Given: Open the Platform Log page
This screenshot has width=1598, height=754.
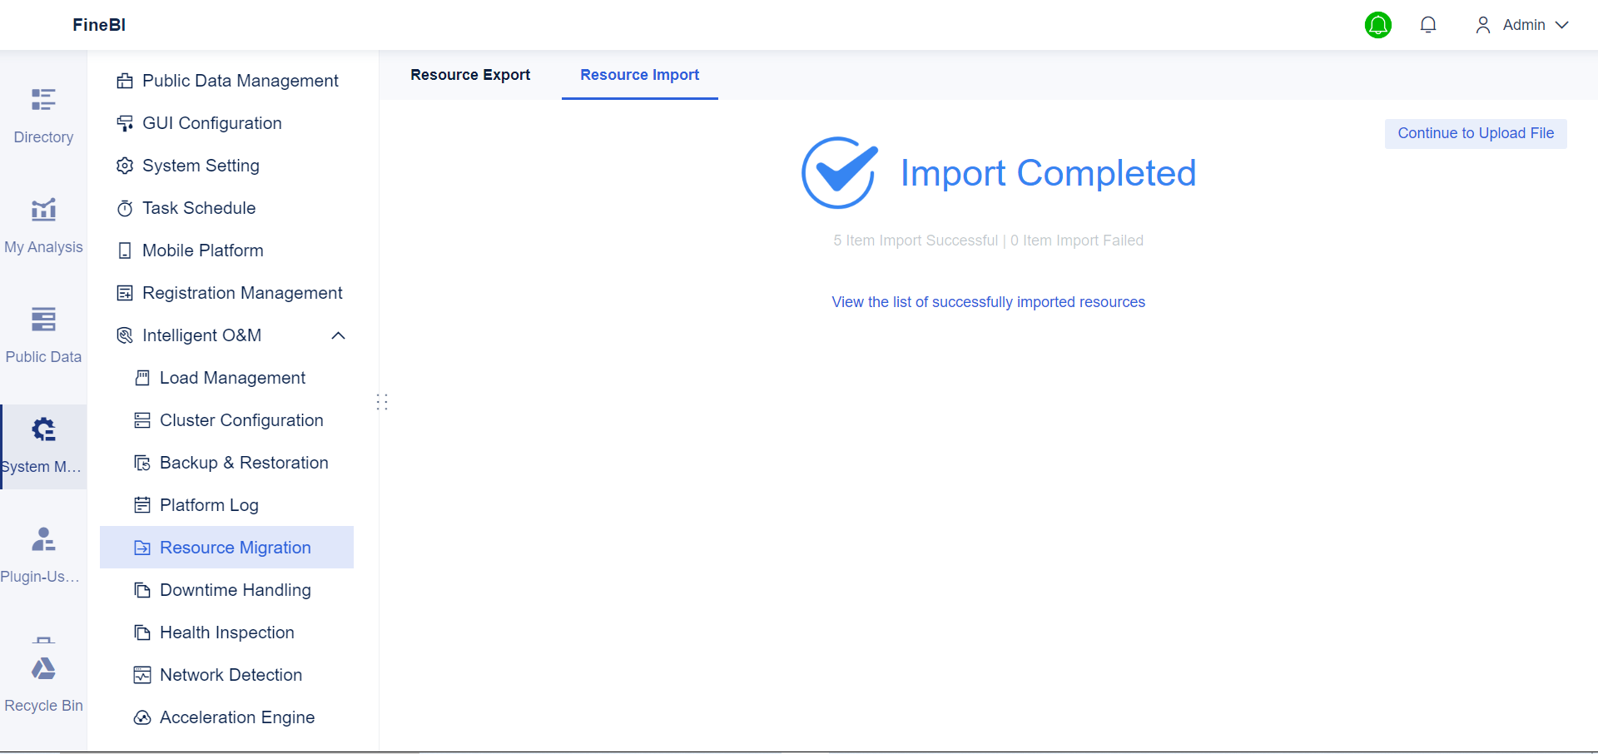Looking at the screenshot, I should (208, 504).
